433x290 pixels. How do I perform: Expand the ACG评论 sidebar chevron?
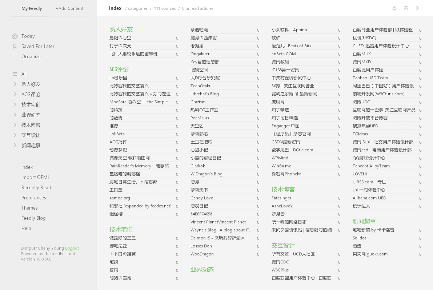point(15,94)
